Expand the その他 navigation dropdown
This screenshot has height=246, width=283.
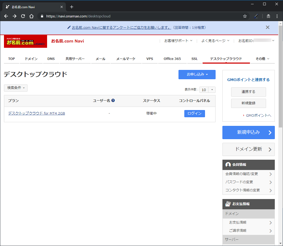(x=262, y=59)
